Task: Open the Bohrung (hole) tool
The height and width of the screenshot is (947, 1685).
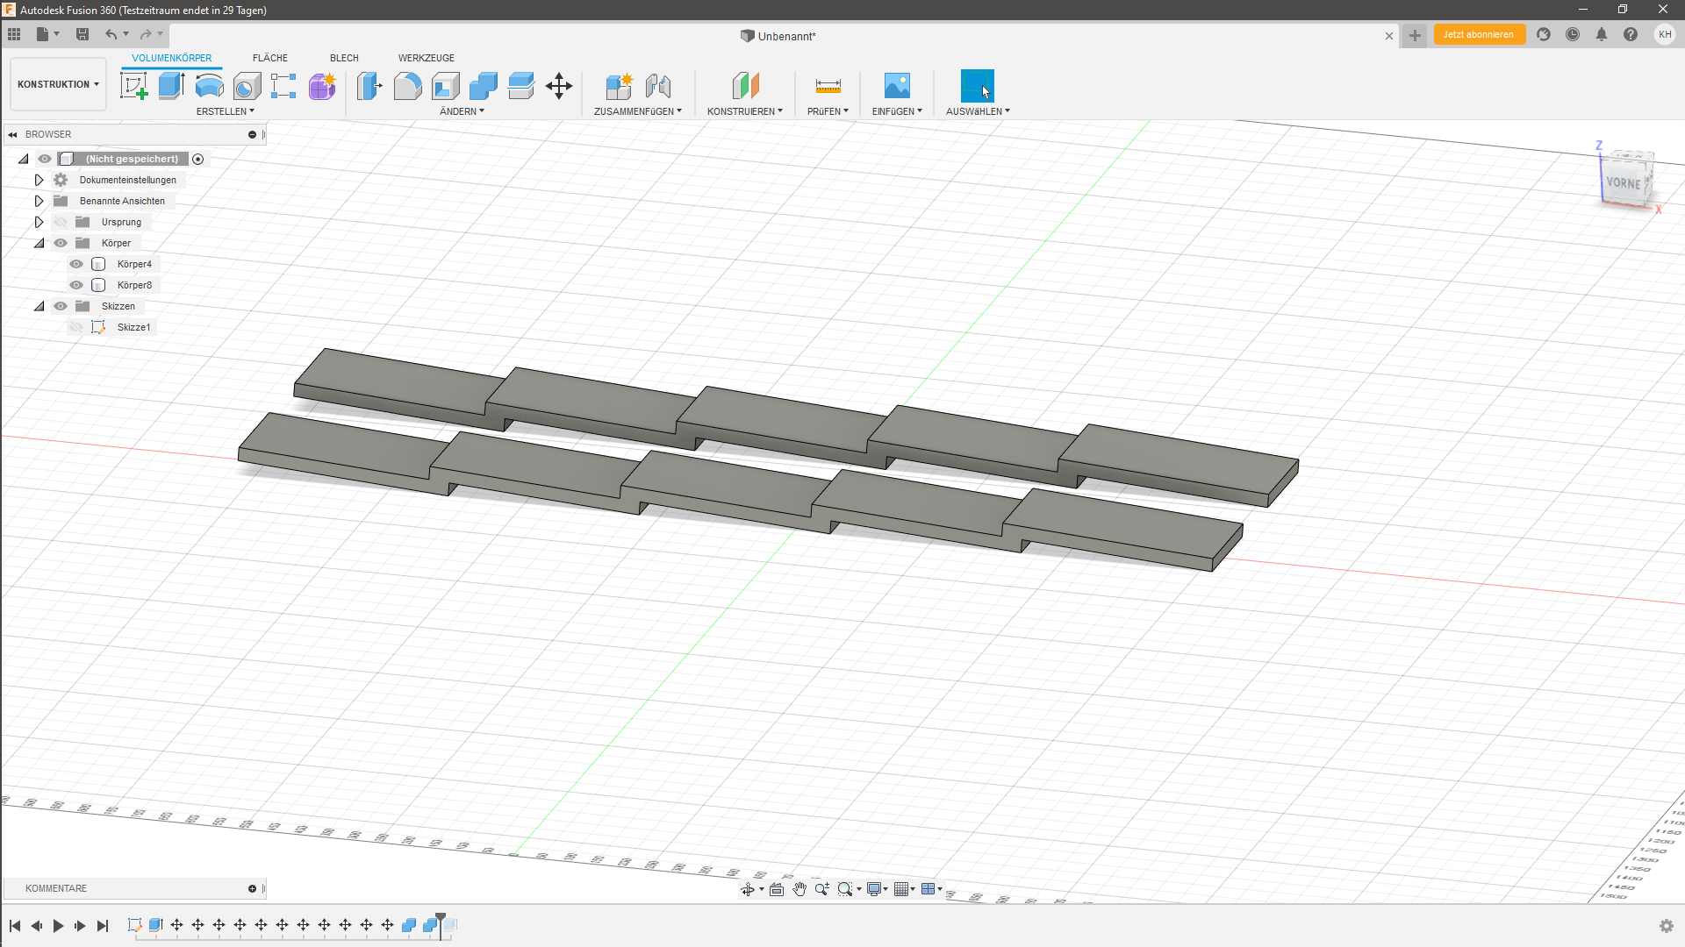Action: coord(247,85)
